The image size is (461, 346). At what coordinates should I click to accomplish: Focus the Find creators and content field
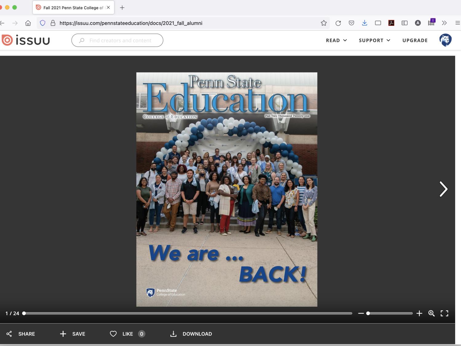pos(117,40)
